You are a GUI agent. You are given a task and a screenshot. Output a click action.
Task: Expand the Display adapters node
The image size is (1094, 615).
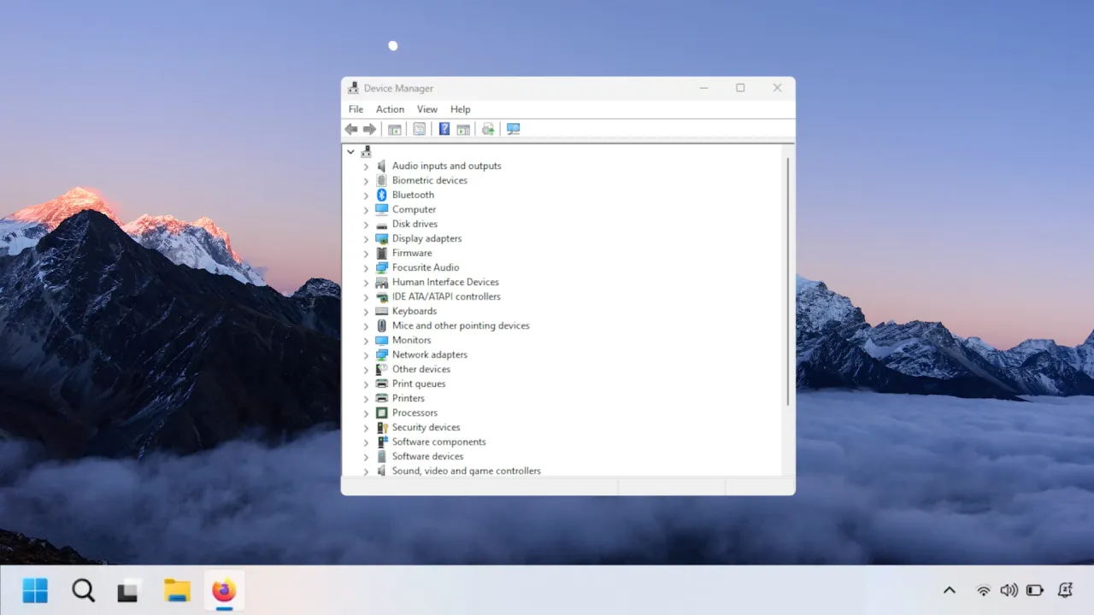coord(366,239)
